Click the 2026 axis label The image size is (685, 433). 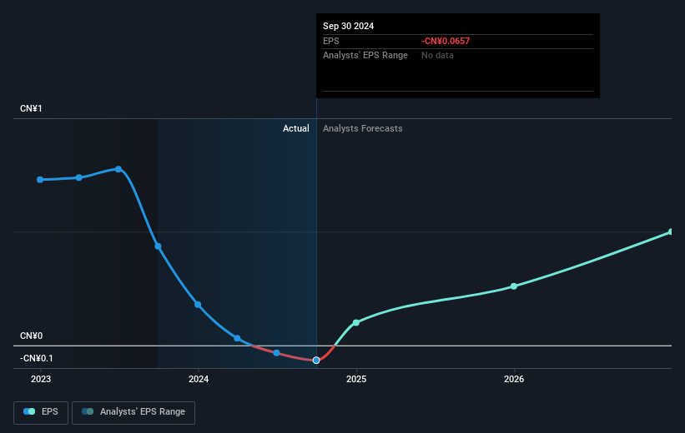(x=514, y=379)
